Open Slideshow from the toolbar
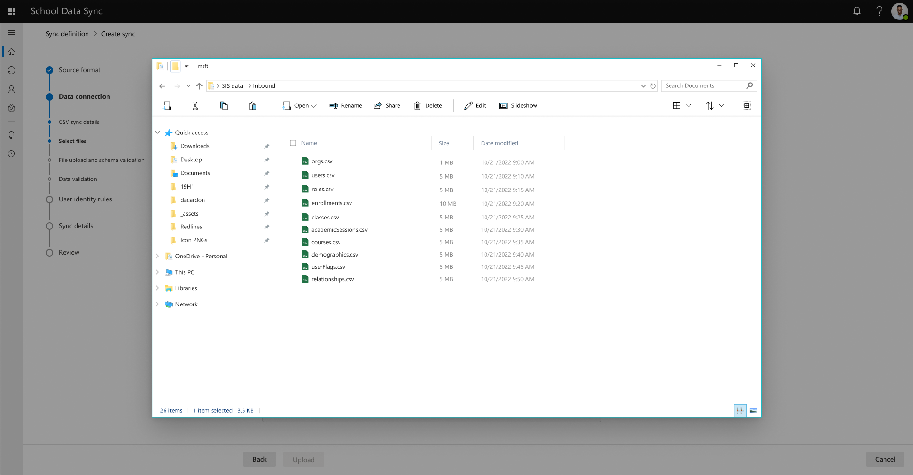The image size is (913, 475). (x=518, y=106)
